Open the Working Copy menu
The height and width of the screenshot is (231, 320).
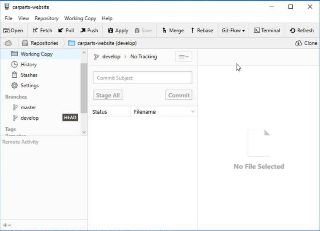tap(80, 18)
